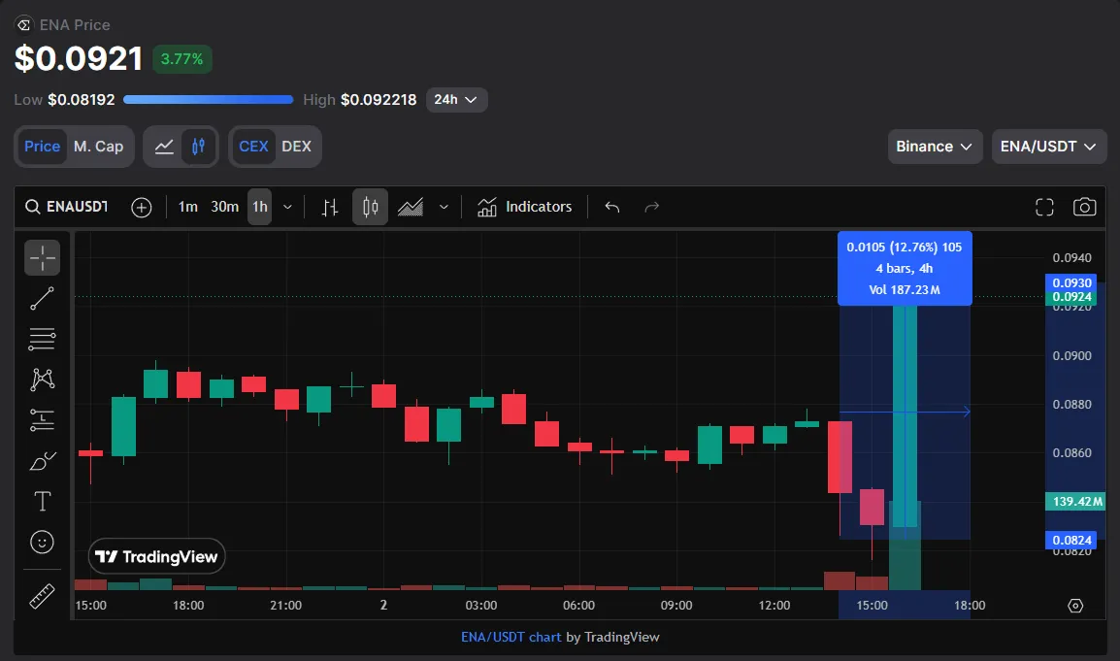Switch to line chart view above chart

coord(164,147)
